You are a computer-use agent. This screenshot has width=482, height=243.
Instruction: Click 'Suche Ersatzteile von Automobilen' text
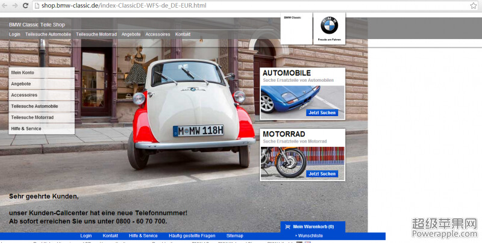point(298,80)
